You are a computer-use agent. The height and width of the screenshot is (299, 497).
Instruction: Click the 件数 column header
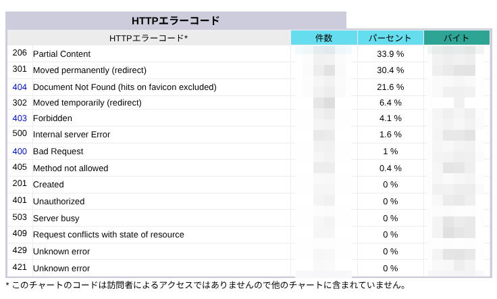coord(324,38)
